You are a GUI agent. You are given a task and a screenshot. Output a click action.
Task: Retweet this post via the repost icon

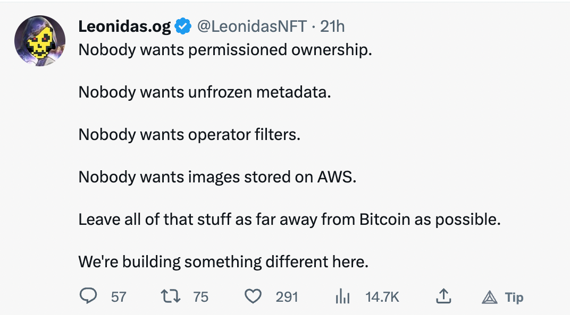pyautogui.click(x=170, y=296)
